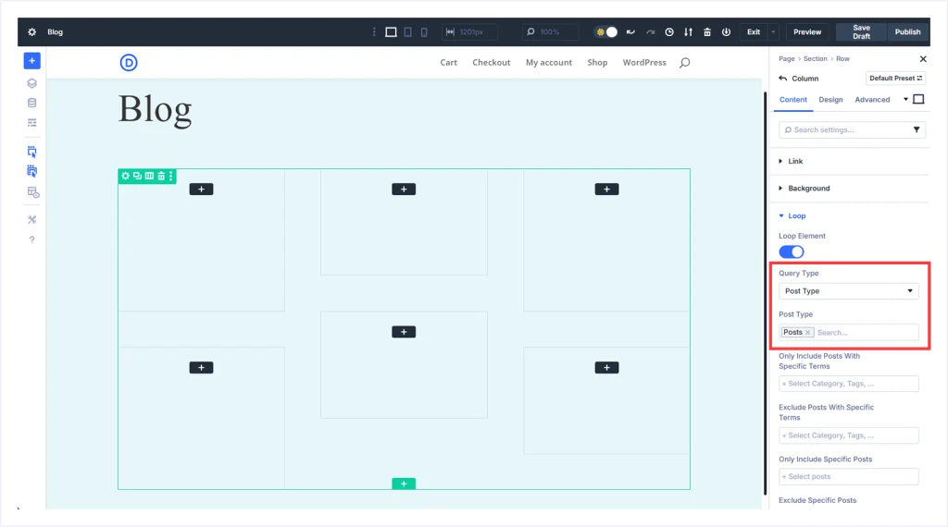
Task: Publish the page
Action: 907,32
